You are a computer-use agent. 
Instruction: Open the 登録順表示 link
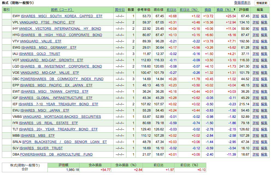242,3
